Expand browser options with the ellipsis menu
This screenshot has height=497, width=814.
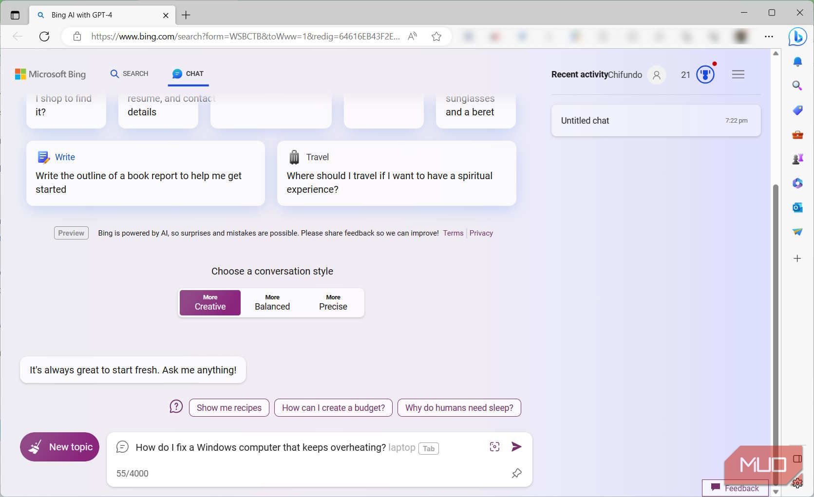tap(769, 36)
